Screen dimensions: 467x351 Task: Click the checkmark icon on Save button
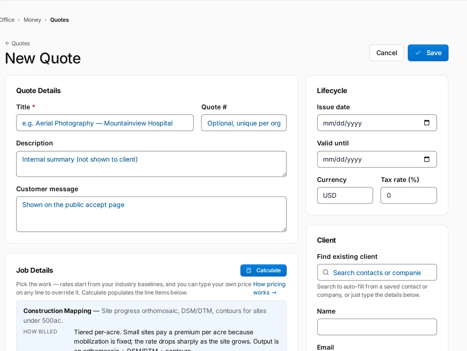click(418, 53)
